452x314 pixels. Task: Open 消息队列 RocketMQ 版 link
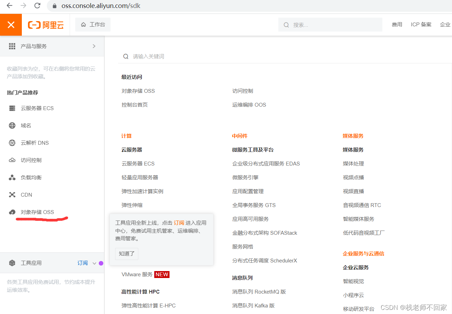(259, 292)
